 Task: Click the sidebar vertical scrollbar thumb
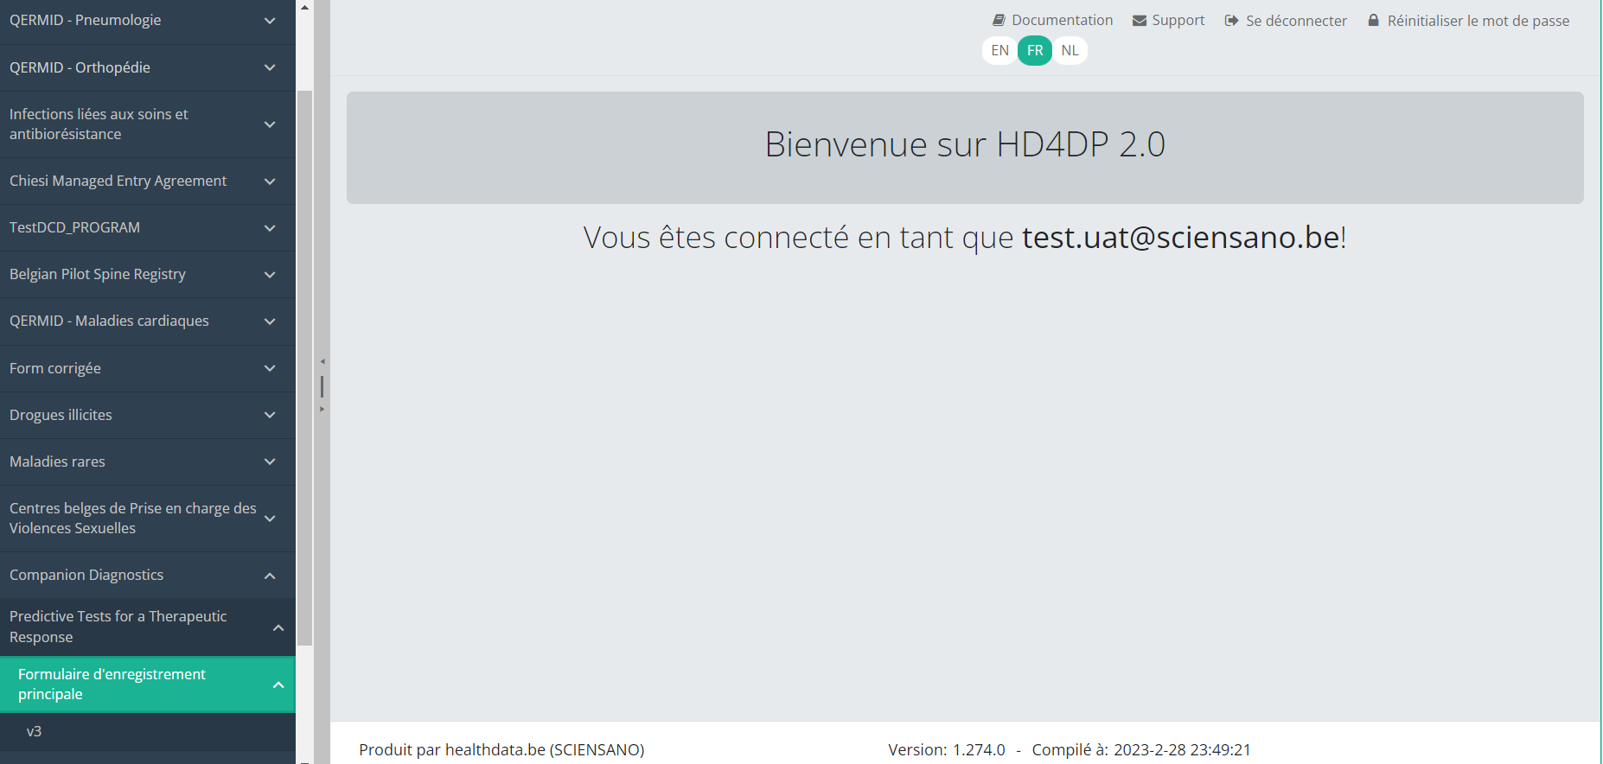pyautogui.click(x=304, y=367)
